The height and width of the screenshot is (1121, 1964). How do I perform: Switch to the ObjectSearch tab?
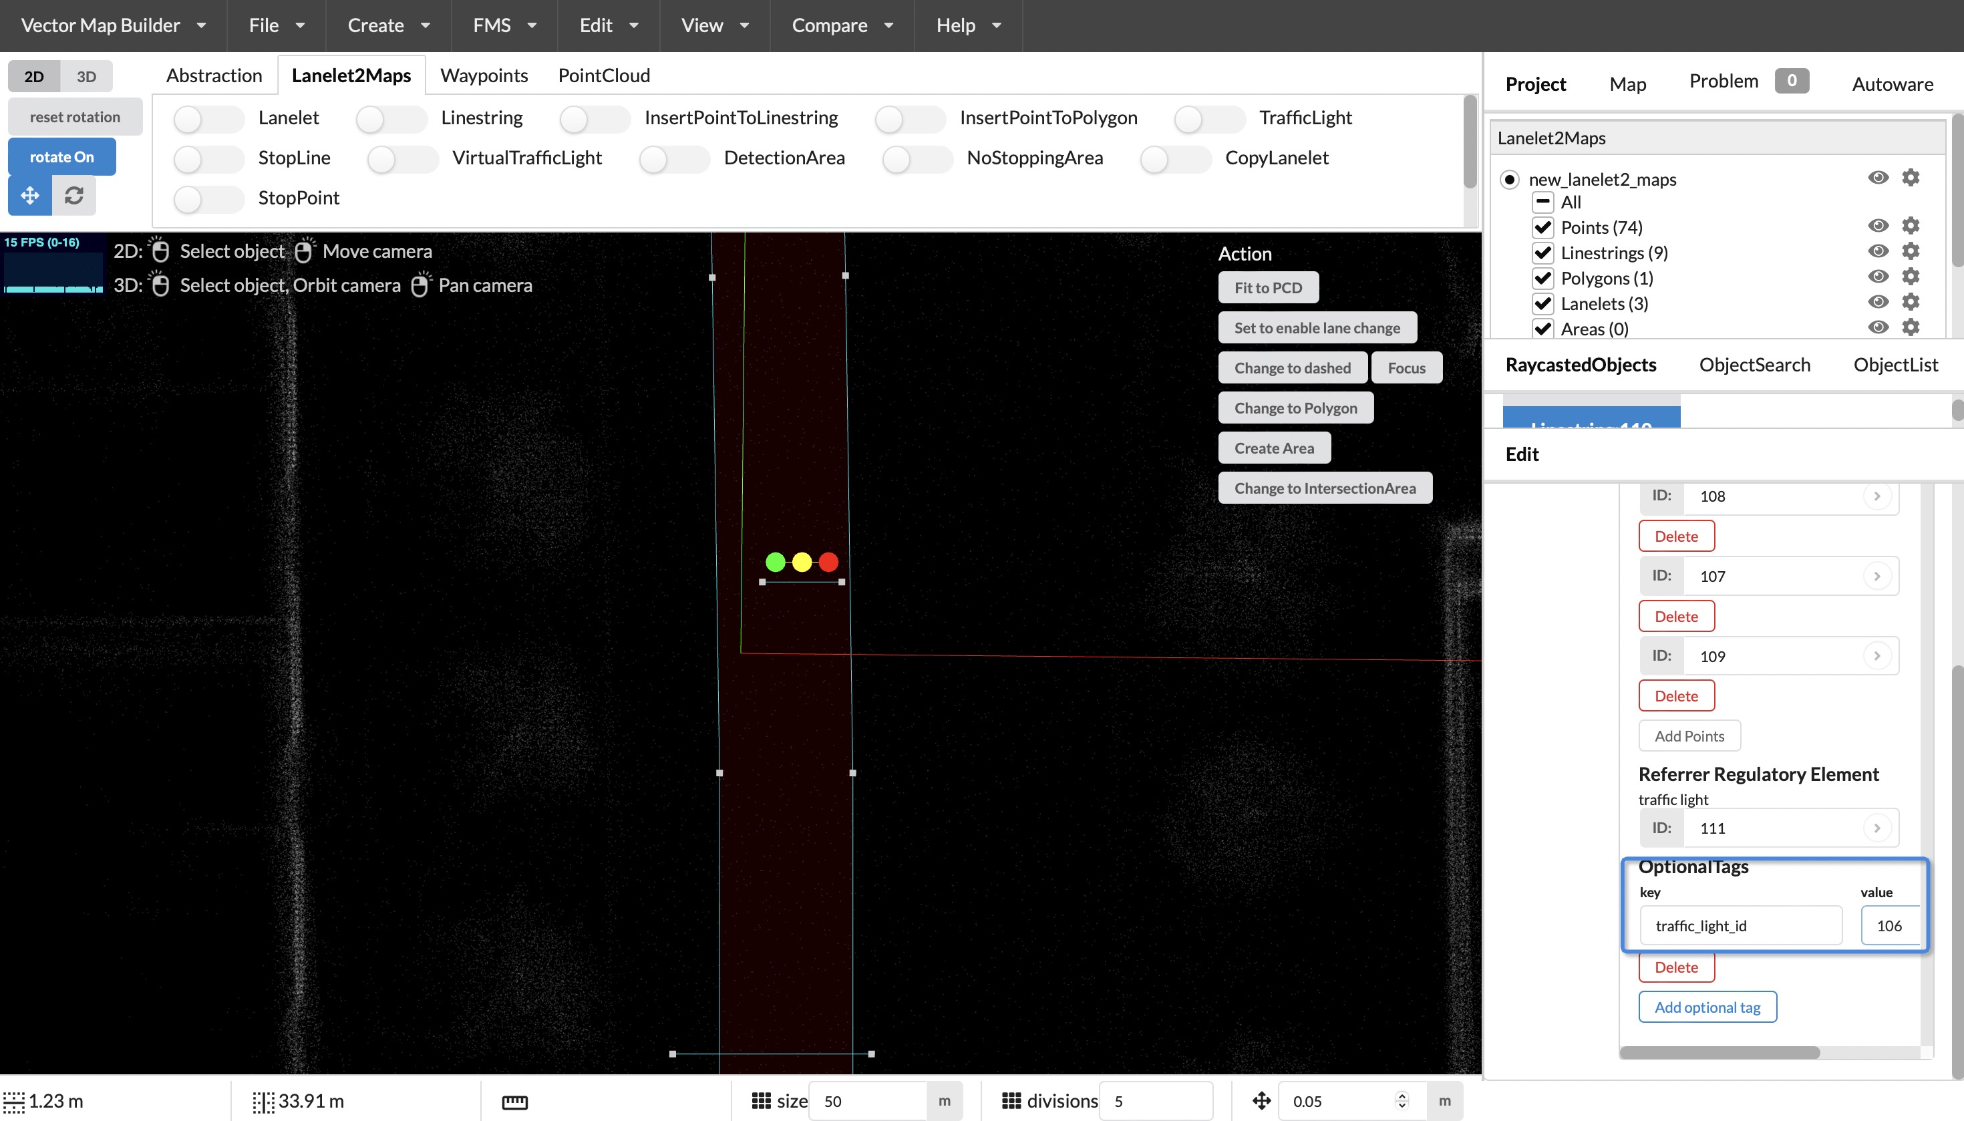[1755, 365]
